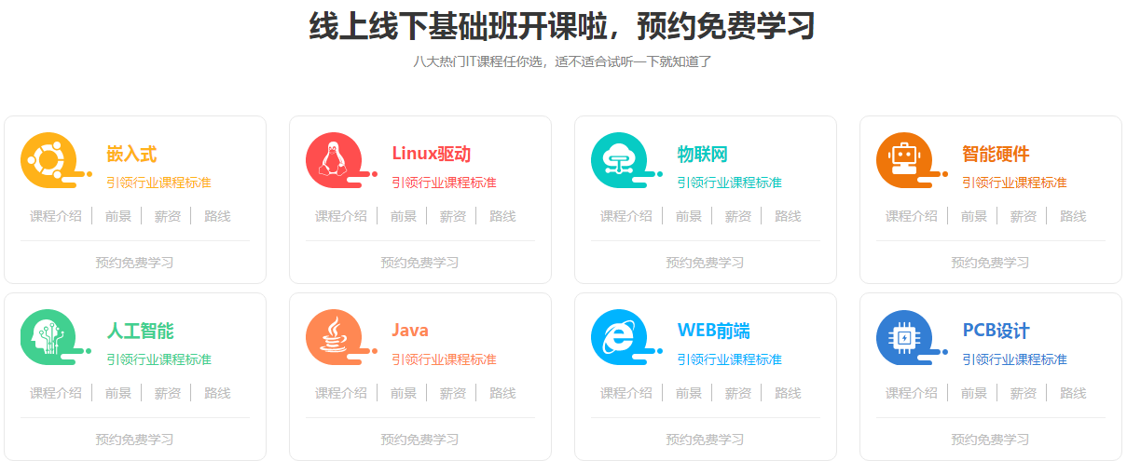The image size is (1127, 474).
Task: View 前景 for 物联网
Action: coord(688,216)
